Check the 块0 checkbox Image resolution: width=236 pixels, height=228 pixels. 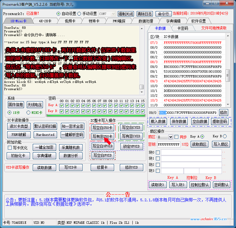pyautogui.click(x=158, y=152)
